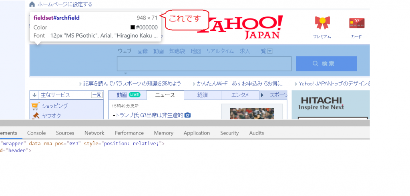This screenshot has width=410, height=196.
Task: Open the カード credit card icon
Action: 356,24
